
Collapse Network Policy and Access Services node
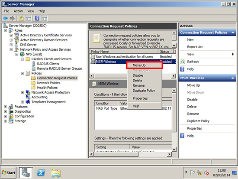11,49
